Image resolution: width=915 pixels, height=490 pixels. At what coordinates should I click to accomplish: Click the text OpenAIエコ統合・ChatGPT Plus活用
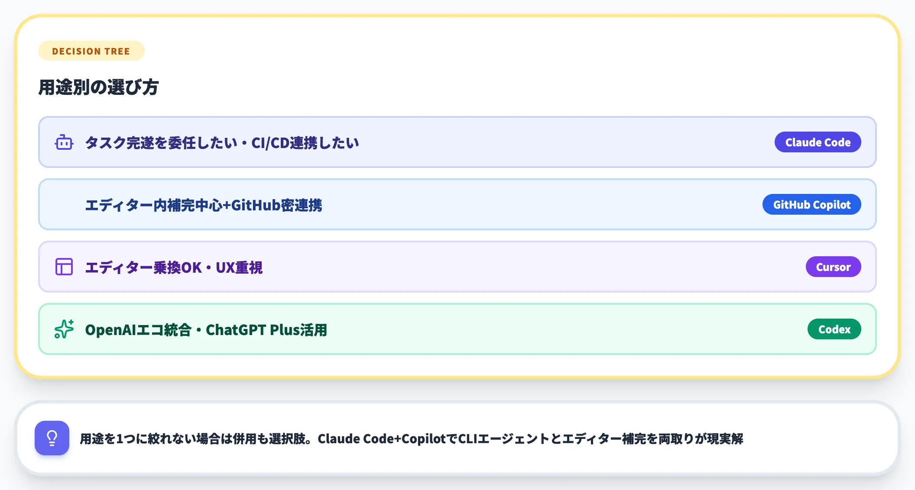pyautogui.click(x=206, y=329)
